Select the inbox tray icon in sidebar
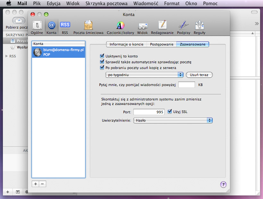Image resolution: width=263 pixels, height=199 pixels. [13, 41]
